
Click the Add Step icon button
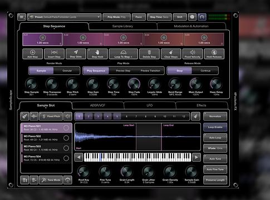coord(33,54)
